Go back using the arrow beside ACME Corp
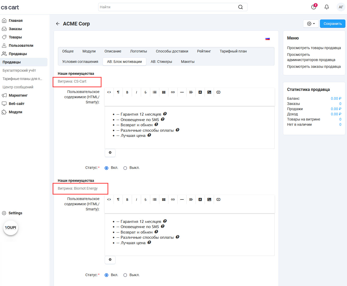The image size is (347, 286). 58,24
